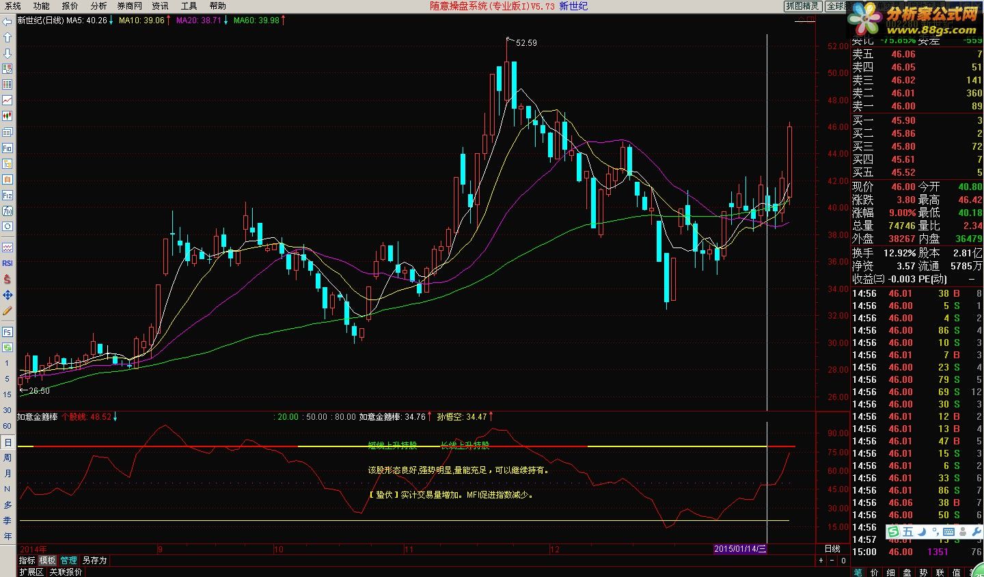Open the 系统 menu

pos(13,5)
